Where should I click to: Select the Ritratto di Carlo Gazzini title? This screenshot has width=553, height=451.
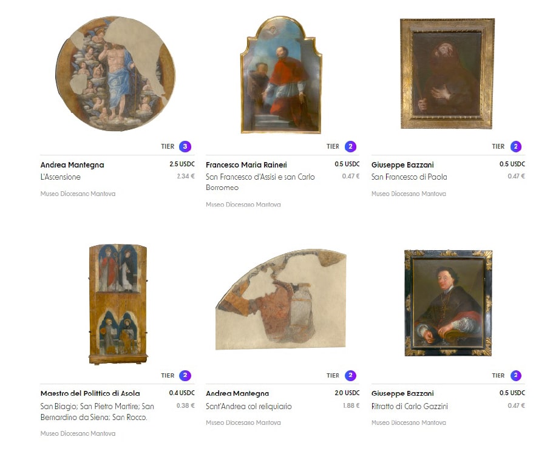coord(410,406)
